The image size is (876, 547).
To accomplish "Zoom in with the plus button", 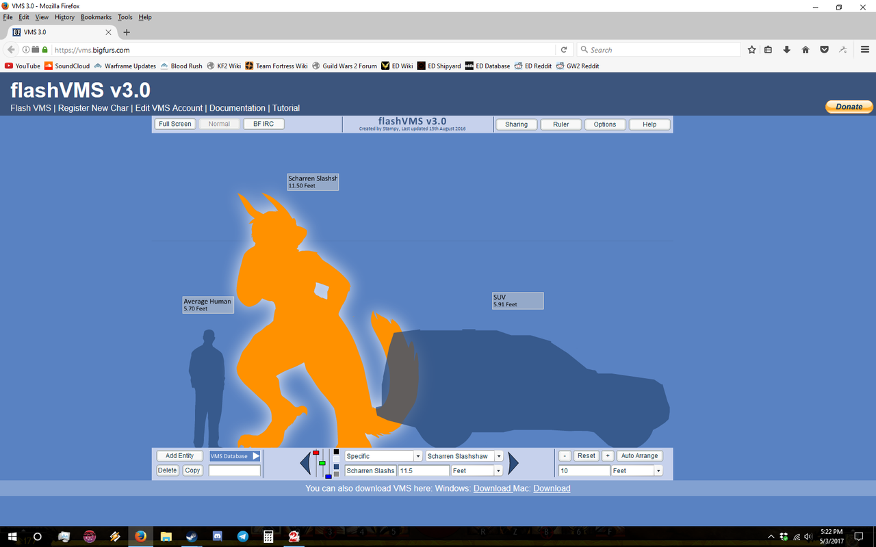I will coord(608,455).
